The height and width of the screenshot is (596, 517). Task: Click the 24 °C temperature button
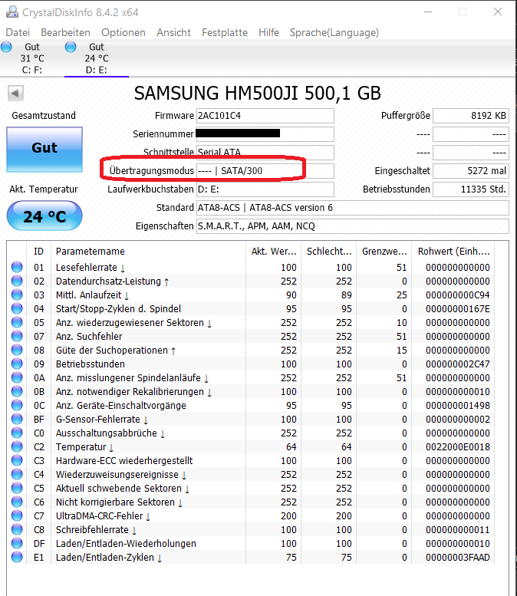[44, 216]
